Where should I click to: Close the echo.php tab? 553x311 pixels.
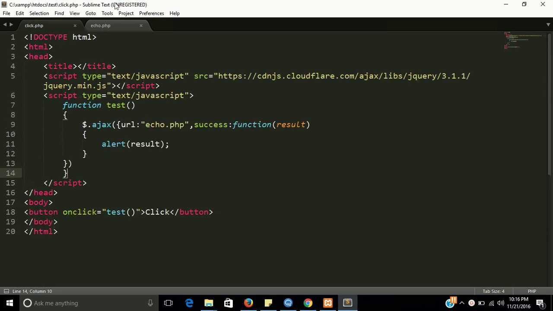pos(141,25)
